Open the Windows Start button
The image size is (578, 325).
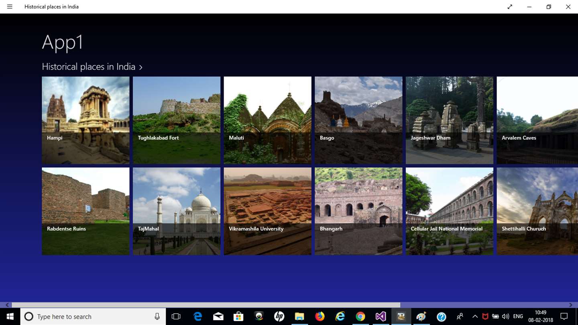[10, 317]
